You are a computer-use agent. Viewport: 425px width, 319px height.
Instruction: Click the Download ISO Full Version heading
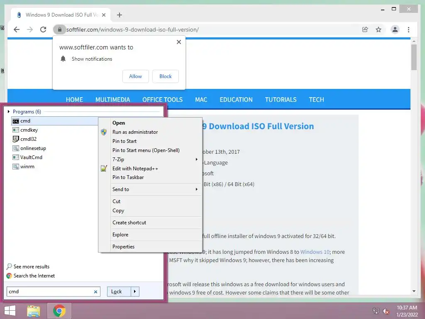coord(258,126)
